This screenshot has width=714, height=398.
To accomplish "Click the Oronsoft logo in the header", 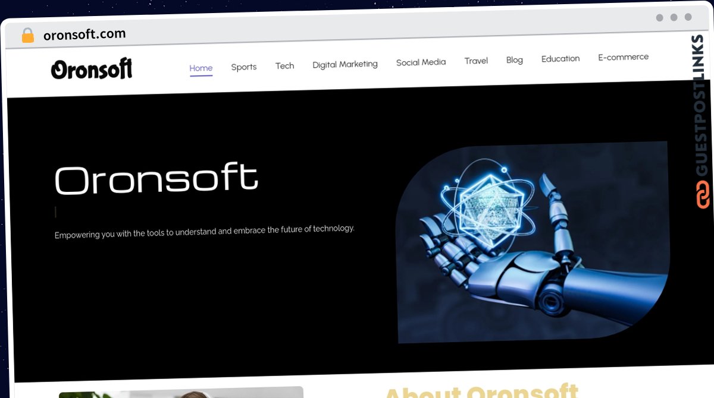I will coord(92,70).
